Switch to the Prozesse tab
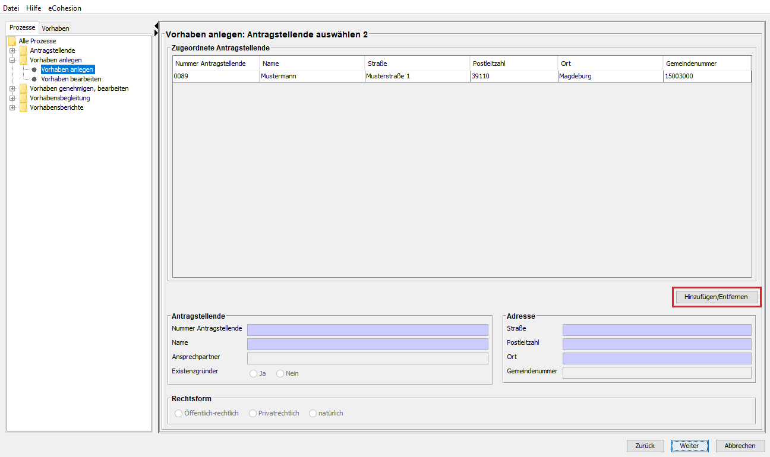 pyautogui.click(x=23, y=28)
